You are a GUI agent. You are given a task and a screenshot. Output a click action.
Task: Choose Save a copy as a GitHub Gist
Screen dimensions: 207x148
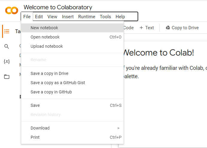[72, 83]
